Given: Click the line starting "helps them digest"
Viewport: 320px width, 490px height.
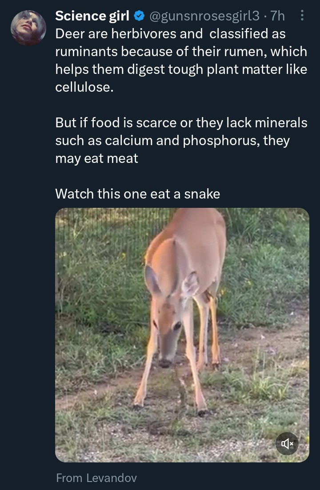Looking at the screenshot, I should pos(181,69).
